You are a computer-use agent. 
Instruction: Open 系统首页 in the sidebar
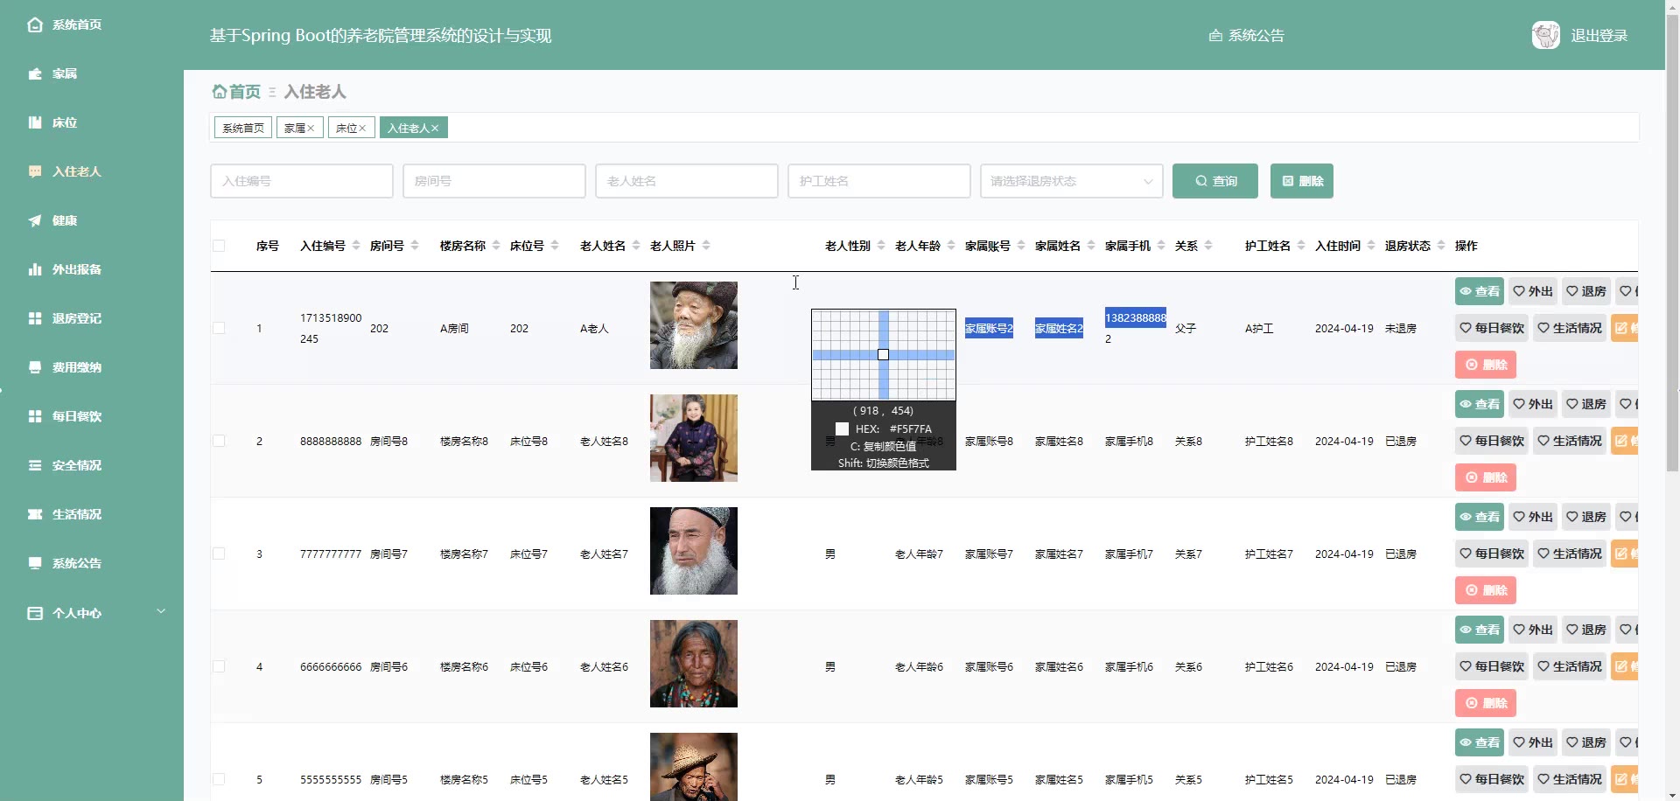(77, 24)
